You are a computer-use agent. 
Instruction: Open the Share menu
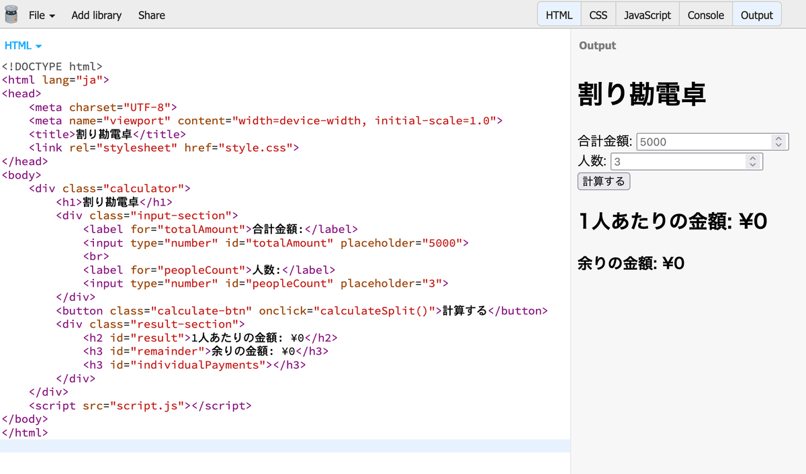pyautogui.click(x=152, y=15)
